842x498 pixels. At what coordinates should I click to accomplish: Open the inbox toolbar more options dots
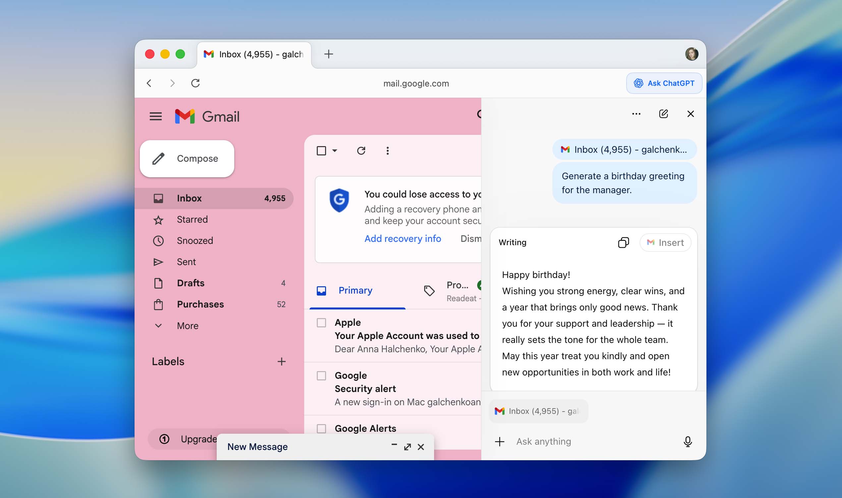click(x=387, y=151)
